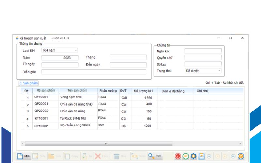
Task: Click the orange help question mark icon
Action: 241,156
